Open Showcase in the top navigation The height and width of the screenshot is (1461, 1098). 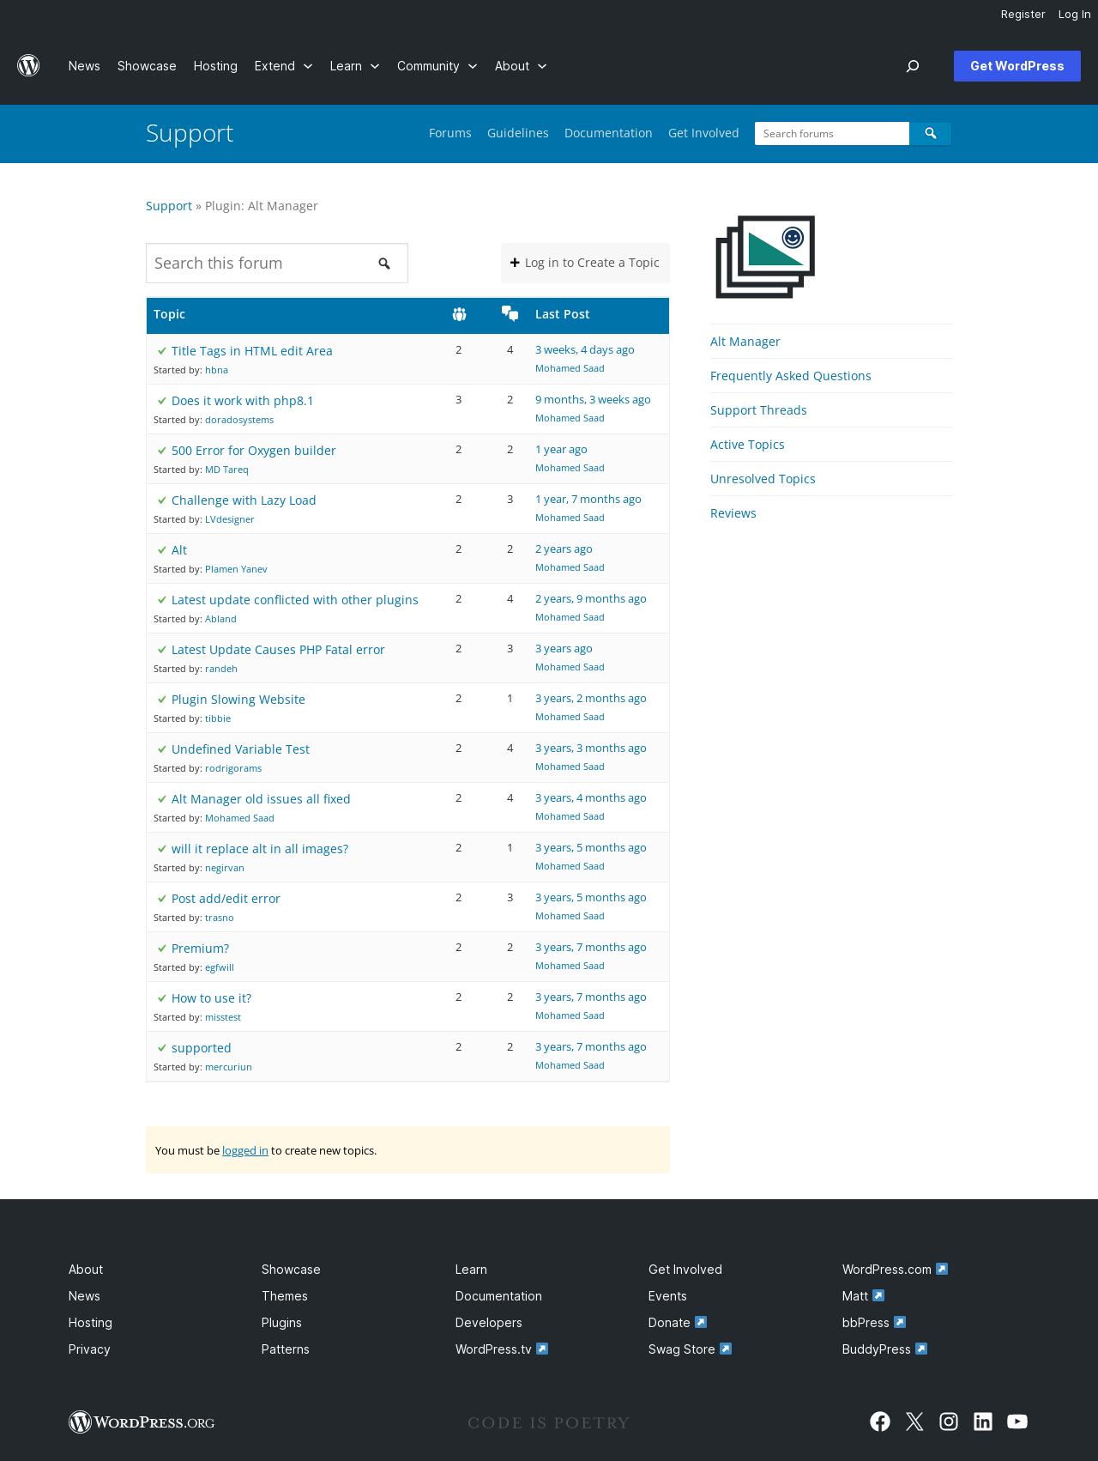pos(147,66)
